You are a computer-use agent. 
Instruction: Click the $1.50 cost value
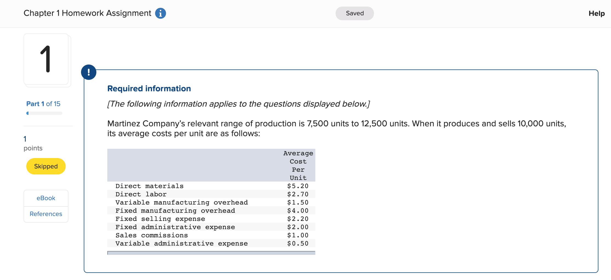[298, 202]
